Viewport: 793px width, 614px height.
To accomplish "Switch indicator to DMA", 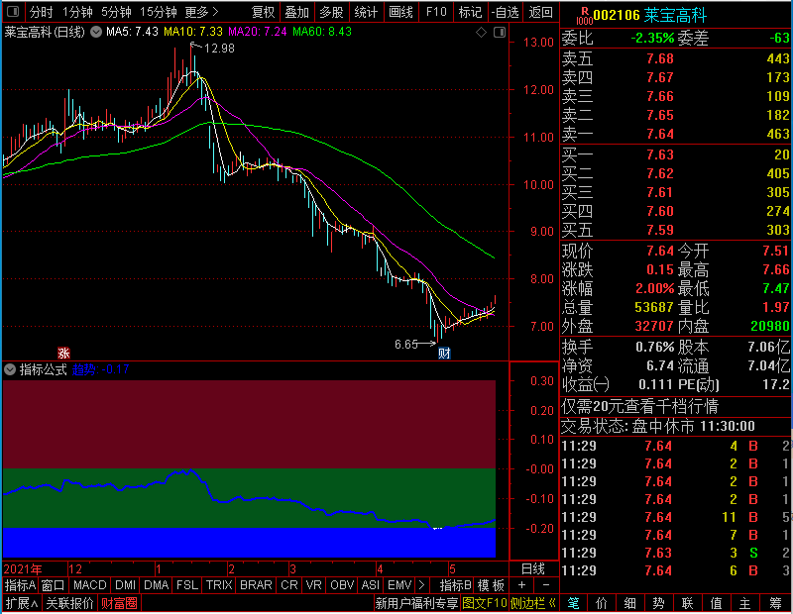I will pyautogui.click(x=157, y=585).
